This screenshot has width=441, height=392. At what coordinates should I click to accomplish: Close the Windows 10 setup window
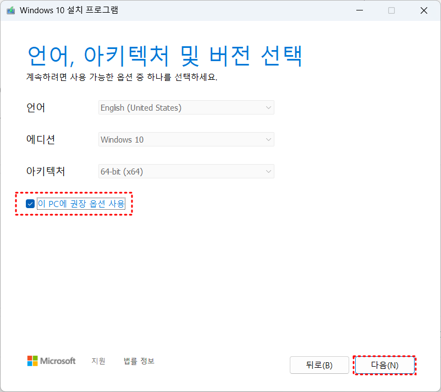point(424,10)
